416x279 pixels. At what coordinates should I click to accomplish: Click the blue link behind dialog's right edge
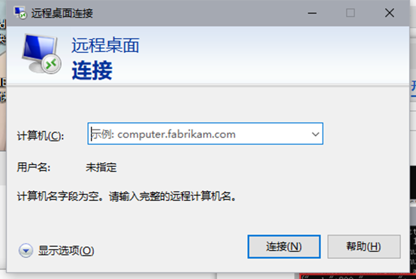(x=413, y=87)
